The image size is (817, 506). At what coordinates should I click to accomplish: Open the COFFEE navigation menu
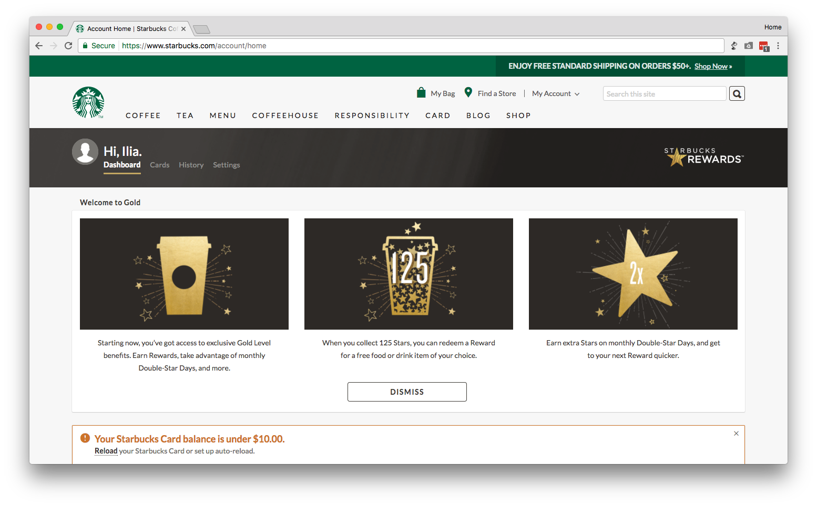pos(143,115)
